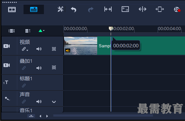The image size is (185, 121).
Task: Undo the last action
Action: click(x=73, y=9)
